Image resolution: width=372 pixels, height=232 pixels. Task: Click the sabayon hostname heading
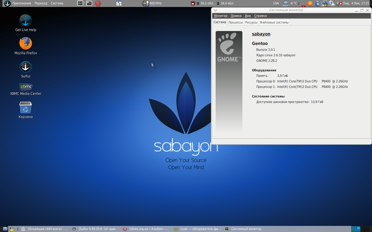tap(261, 34)
